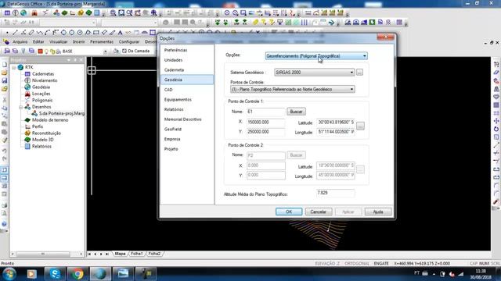501x281 pixels.
Task: Click the rotate tool in right toolbar
Action: (x=496, y=129)
